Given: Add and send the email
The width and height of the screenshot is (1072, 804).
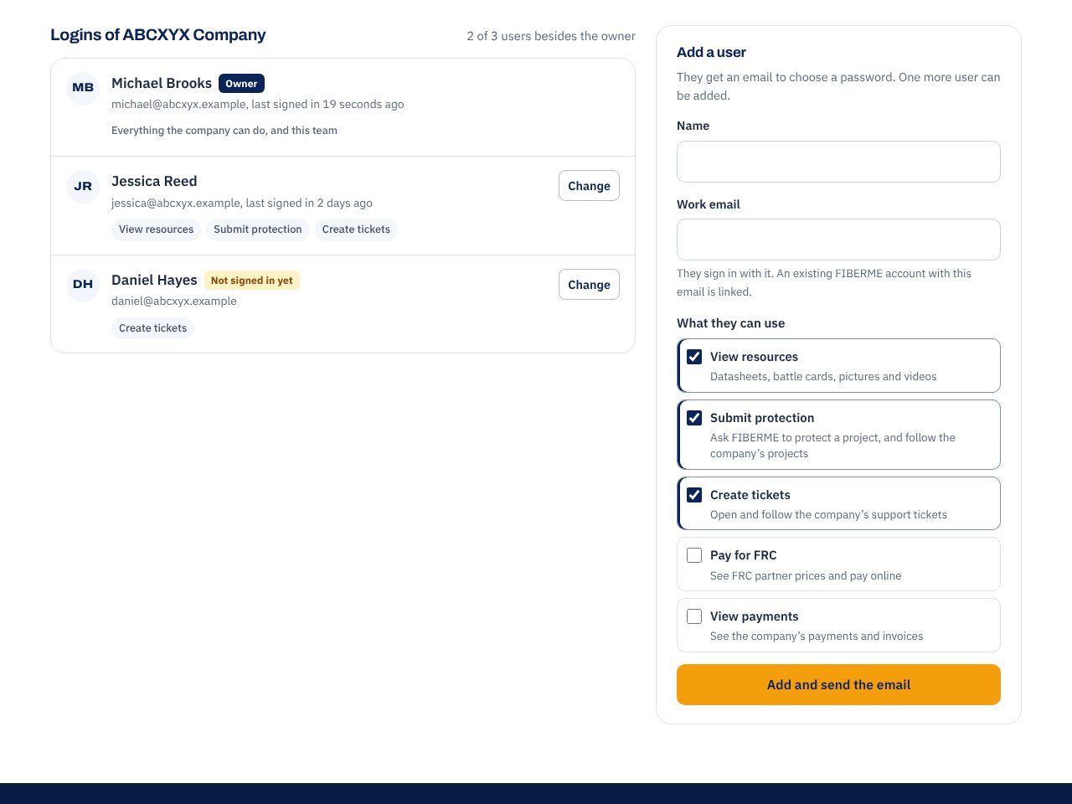Looking at the screenshot, I should tap(838, 684).
